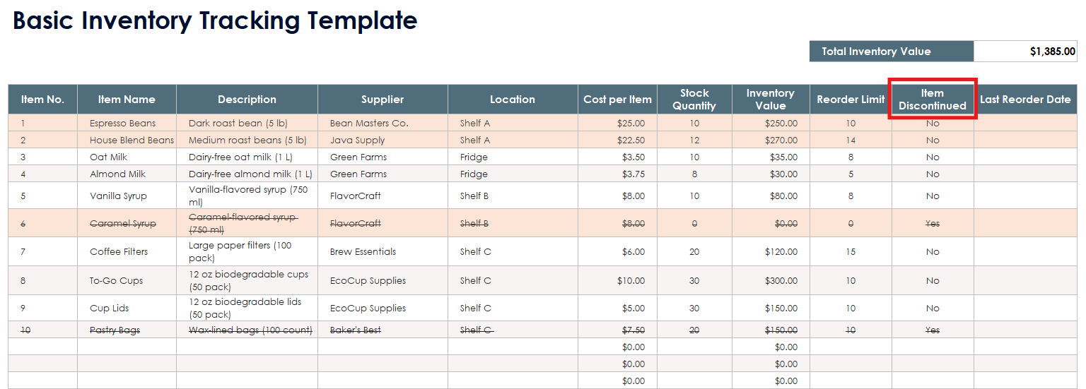Click the Supplier column header

click(383, 100)
